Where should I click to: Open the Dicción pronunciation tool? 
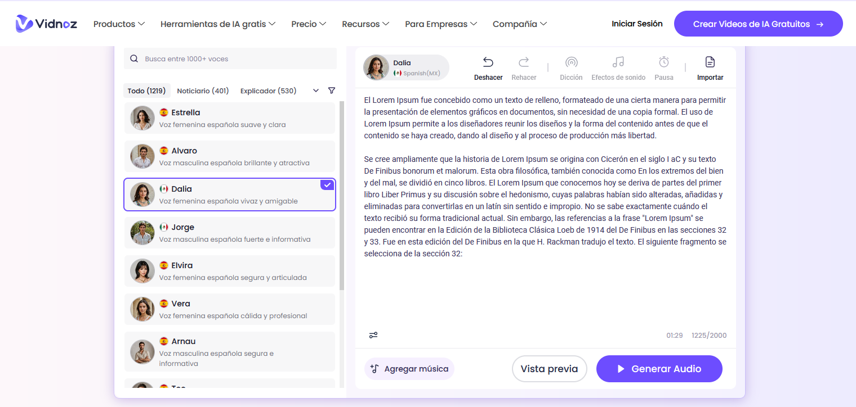(571, 62)
